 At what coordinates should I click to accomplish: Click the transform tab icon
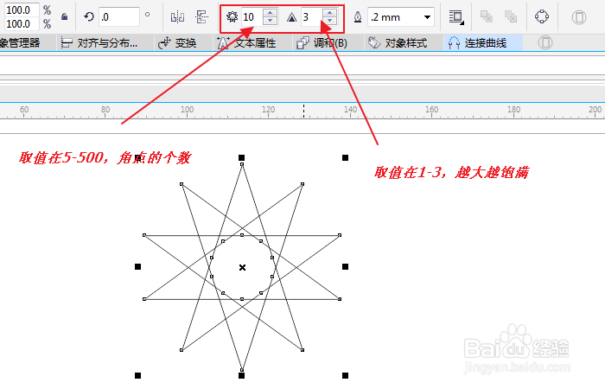pyautogui.click(x=164, y=43)
